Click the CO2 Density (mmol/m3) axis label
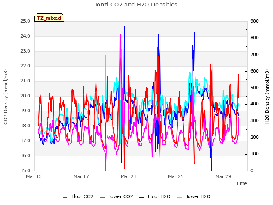The height and width of the screenshot is (205, 273). 6,97
